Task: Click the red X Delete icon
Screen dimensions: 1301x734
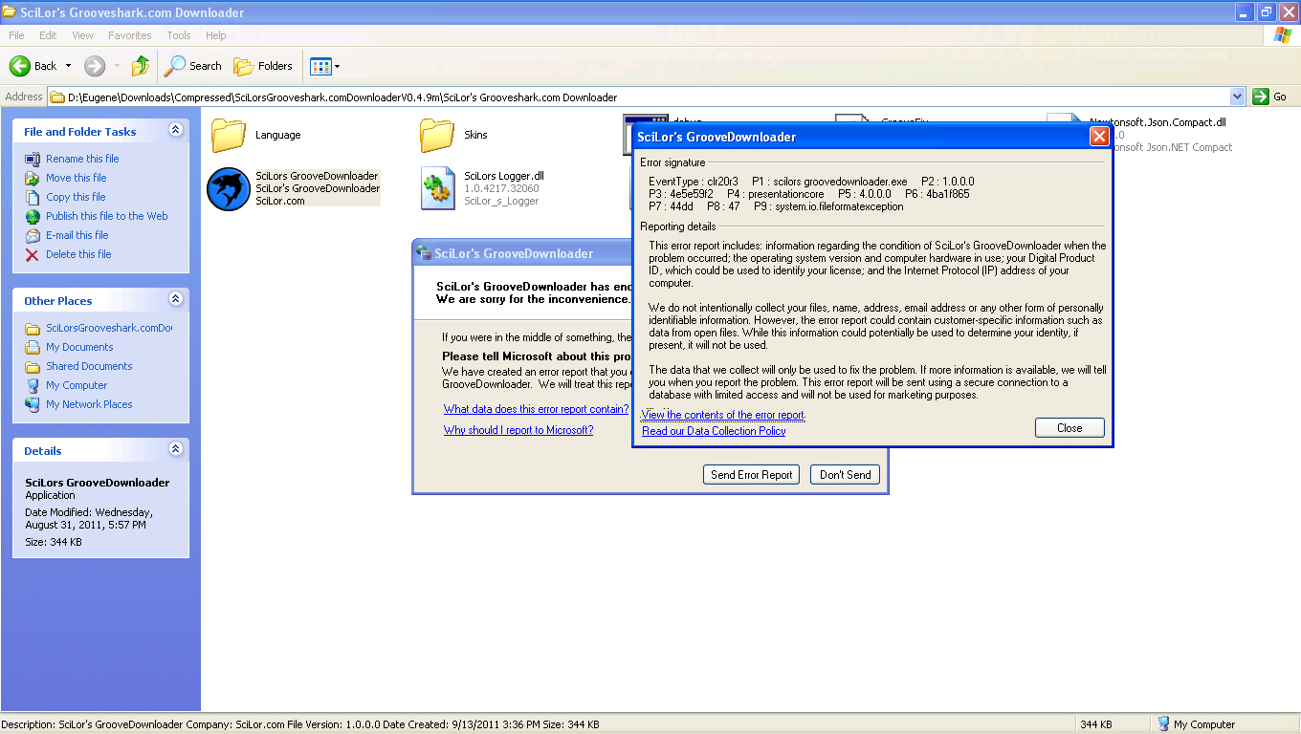Action: (x=33, y=254)
